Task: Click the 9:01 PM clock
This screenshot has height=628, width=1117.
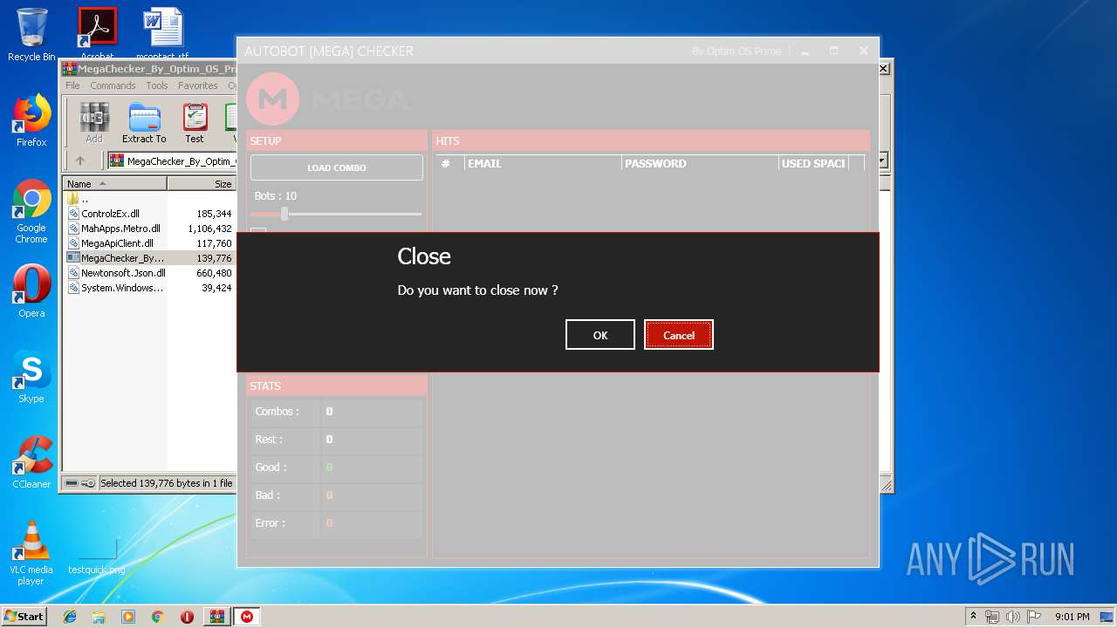Action: point(1072,617)
